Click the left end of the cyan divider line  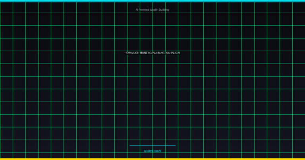click(x=130, y=146)
